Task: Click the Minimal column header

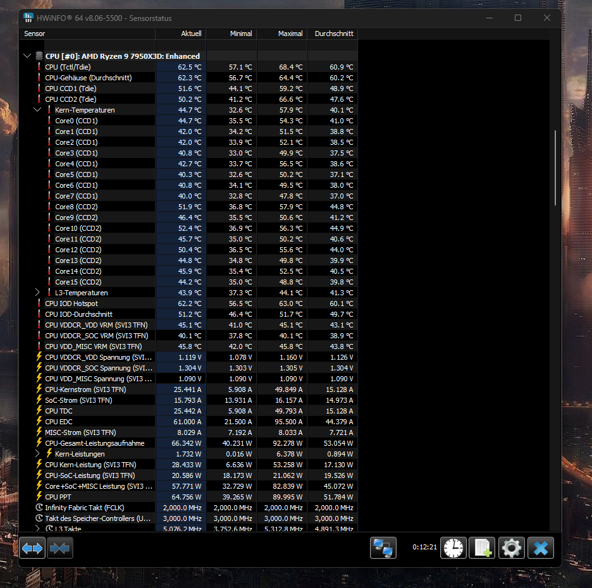Action: (231, 34)
